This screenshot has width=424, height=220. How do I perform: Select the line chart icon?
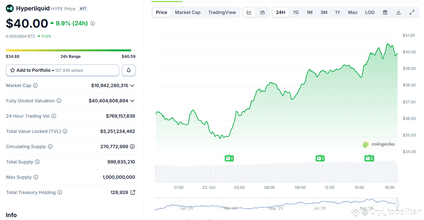[249, 12]
